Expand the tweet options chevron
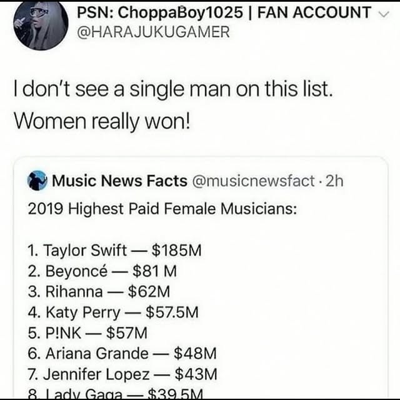The width and height of the screenshot is (400, 400). pyautogui.click(x=383, y=12)
